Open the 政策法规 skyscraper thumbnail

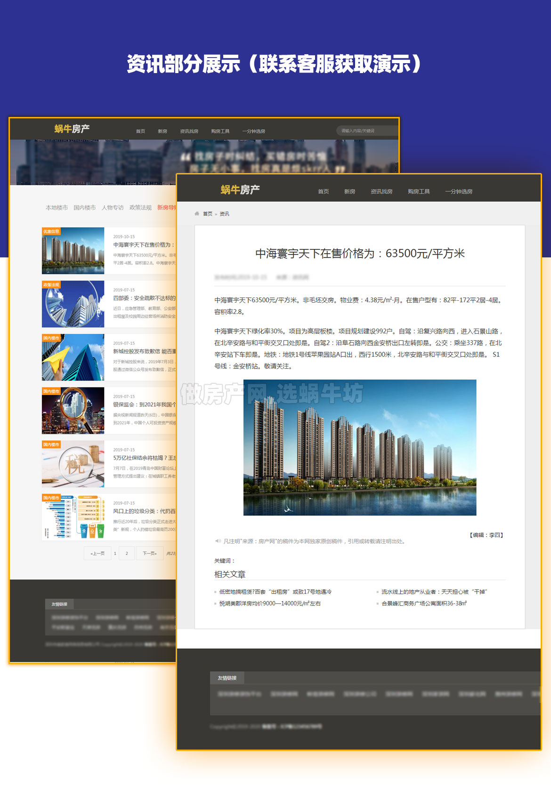[73, 304]
